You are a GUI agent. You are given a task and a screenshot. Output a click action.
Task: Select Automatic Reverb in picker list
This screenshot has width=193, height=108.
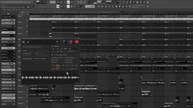click(8, 67)
